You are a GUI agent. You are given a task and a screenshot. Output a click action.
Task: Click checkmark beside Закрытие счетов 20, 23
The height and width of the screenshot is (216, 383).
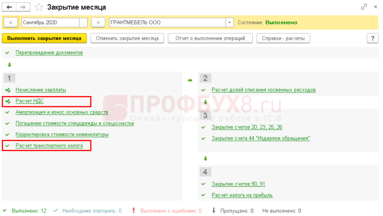click(203, 127)
